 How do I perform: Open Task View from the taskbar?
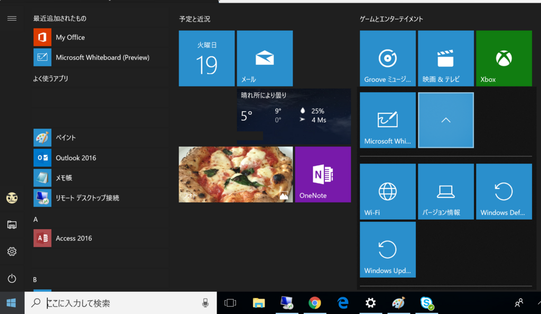(230, 303)
